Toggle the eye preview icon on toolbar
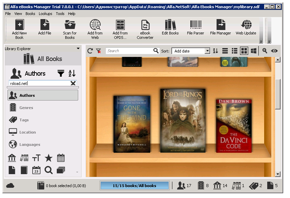The height and width of the screenshot is (198, 290). point(274,50)
